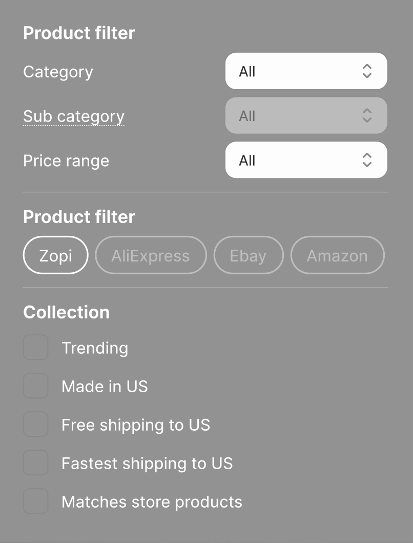This screenshot has width=413, height=543.
Task: Check the Made in US box
Action: point(36,386)
